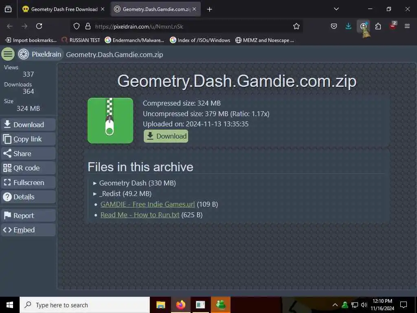Open the clock and calendar
Viewport: 417px width, 313px height.
click(x=382, y=305)
